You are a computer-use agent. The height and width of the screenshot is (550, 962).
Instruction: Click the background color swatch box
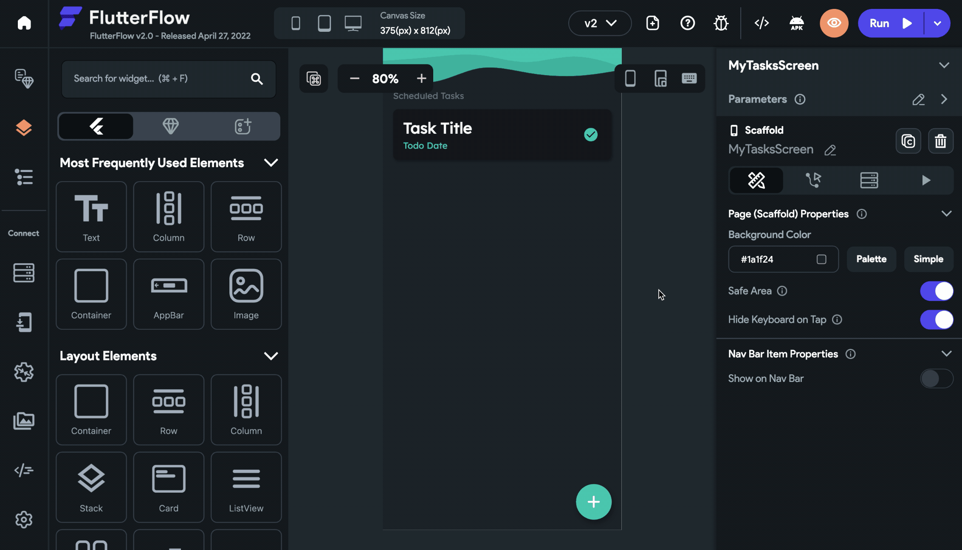pos(821,259)
